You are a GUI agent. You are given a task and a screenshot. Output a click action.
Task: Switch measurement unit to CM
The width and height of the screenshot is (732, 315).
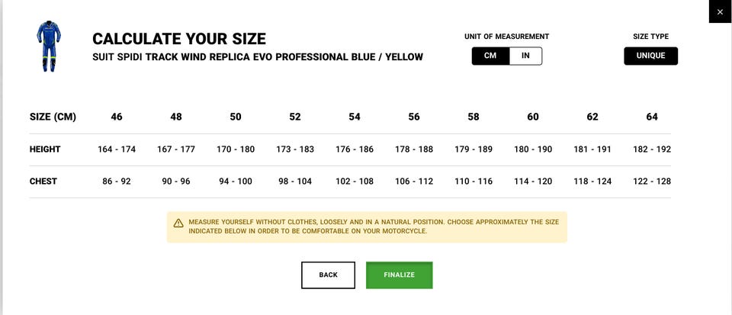pyautogui.click(x=490, y=56)
